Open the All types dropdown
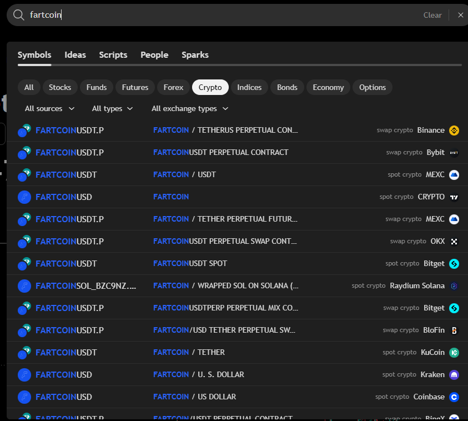468x421 pixels. pyautogui.click(x=112, y=108)
